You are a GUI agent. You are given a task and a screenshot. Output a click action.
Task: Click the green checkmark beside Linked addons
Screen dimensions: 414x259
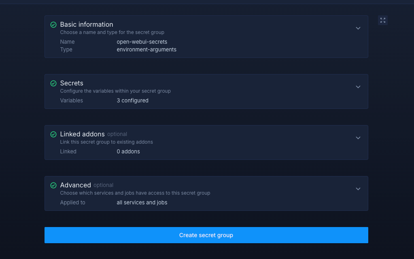(x=53, y=134)
